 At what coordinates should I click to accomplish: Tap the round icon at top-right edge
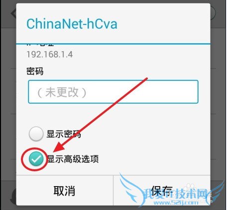point(213,13)
